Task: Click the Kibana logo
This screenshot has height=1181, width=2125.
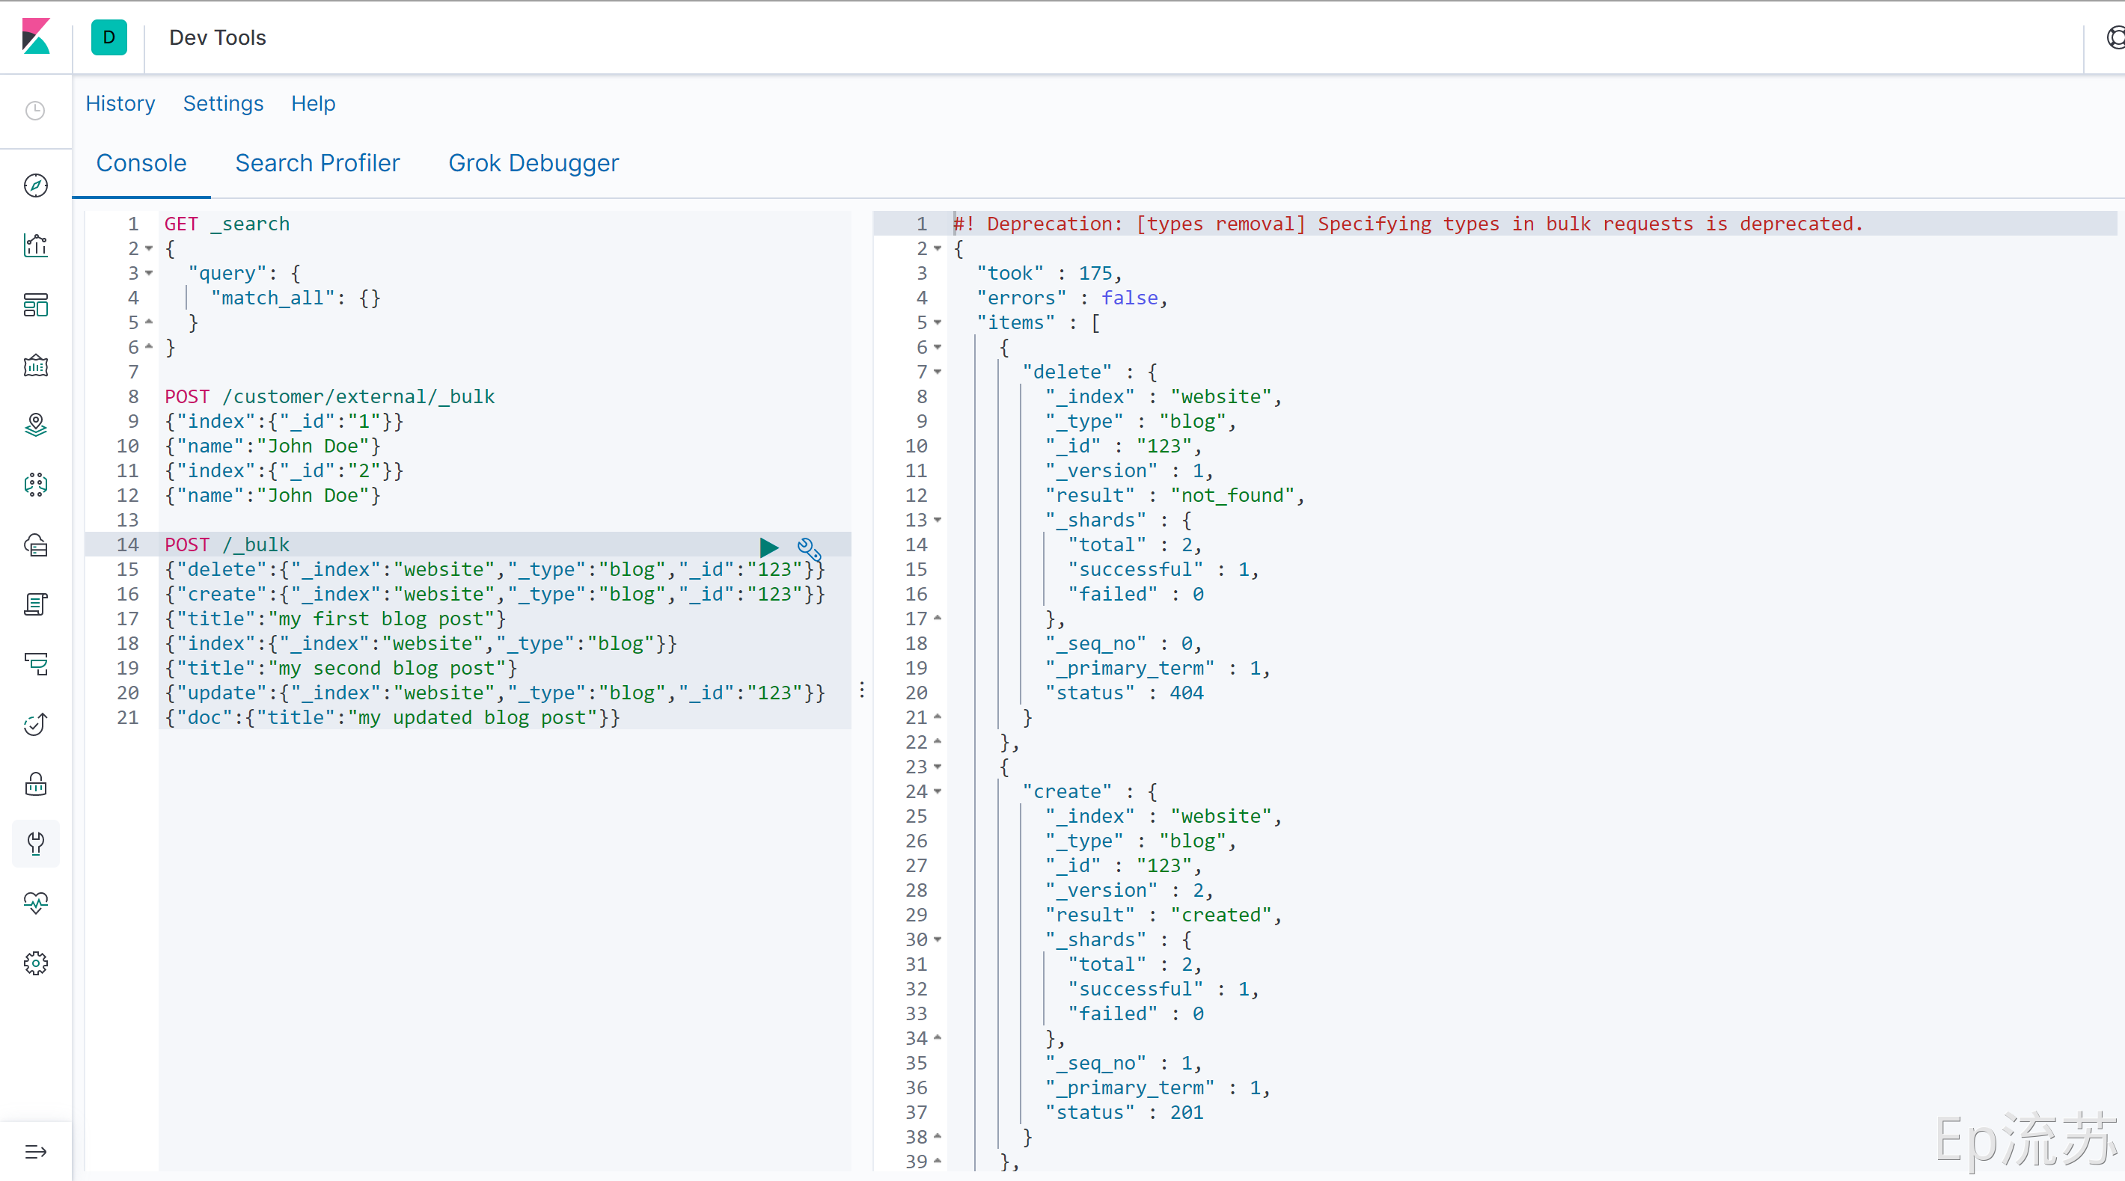Action: pyautogui.click(x=35, y=37)
